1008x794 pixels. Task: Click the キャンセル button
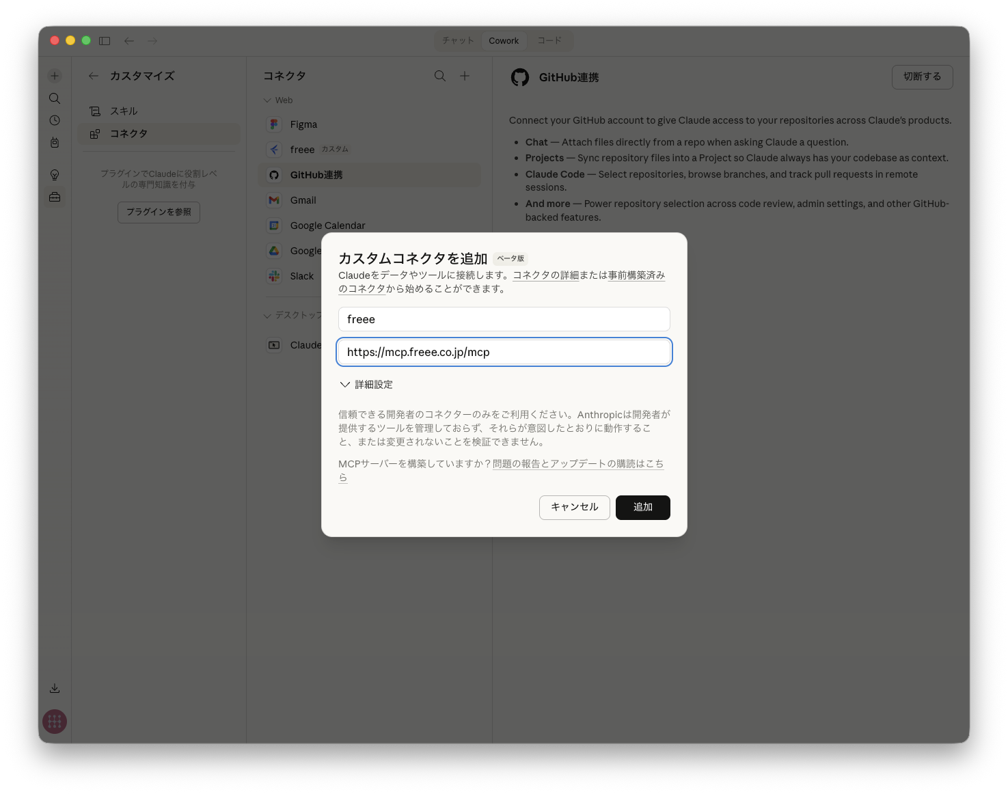point(574,507)
